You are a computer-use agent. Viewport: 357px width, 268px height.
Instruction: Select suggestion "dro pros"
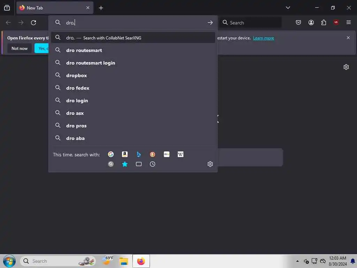133,126
